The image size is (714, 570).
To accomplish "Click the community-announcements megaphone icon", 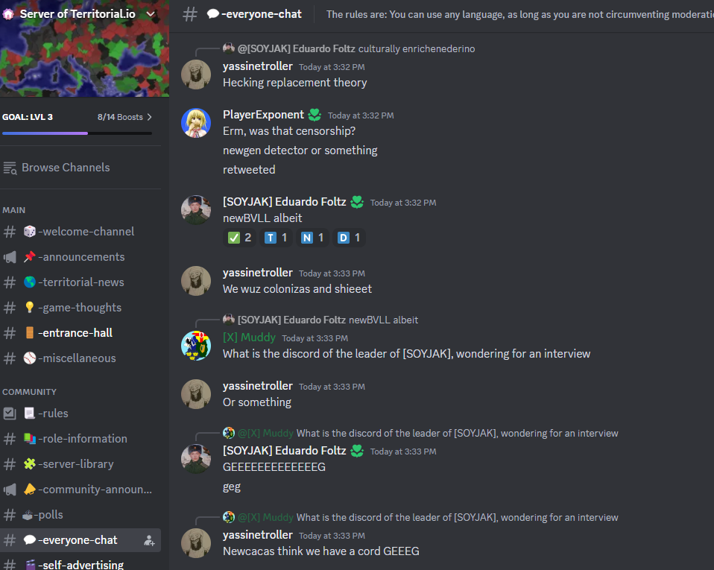I will pyautogui.click(x=10, y=490).
